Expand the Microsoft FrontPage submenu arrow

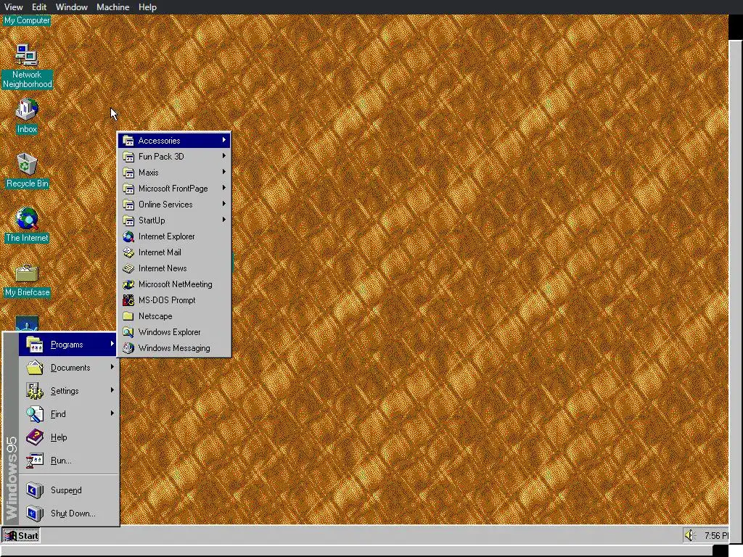(224, 188)
